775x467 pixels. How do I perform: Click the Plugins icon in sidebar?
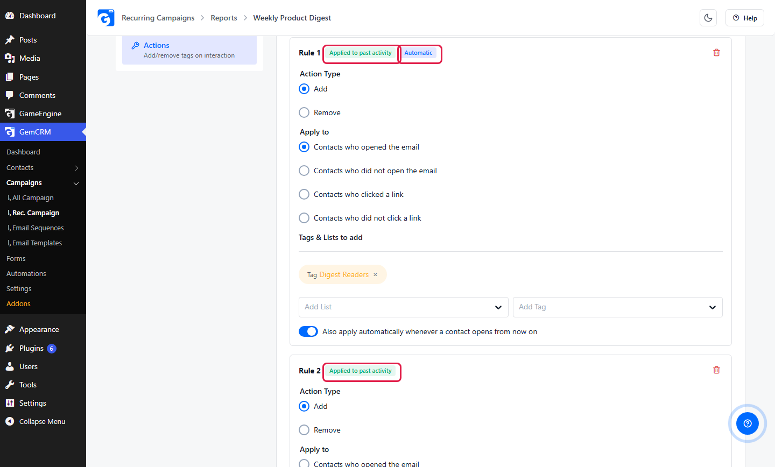pyautogui.click(x=10, y=348)
